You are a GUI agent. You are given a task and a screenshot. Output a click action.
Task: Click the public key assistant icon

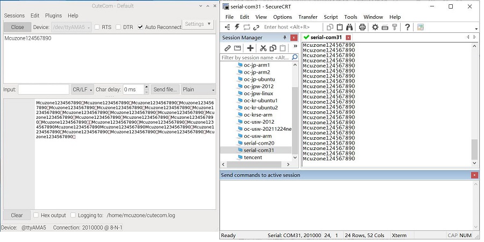tap(395, 27)
